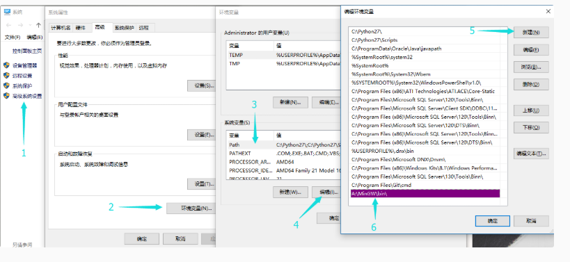Click 新建(W) under system variables

[x=290, y=192]
